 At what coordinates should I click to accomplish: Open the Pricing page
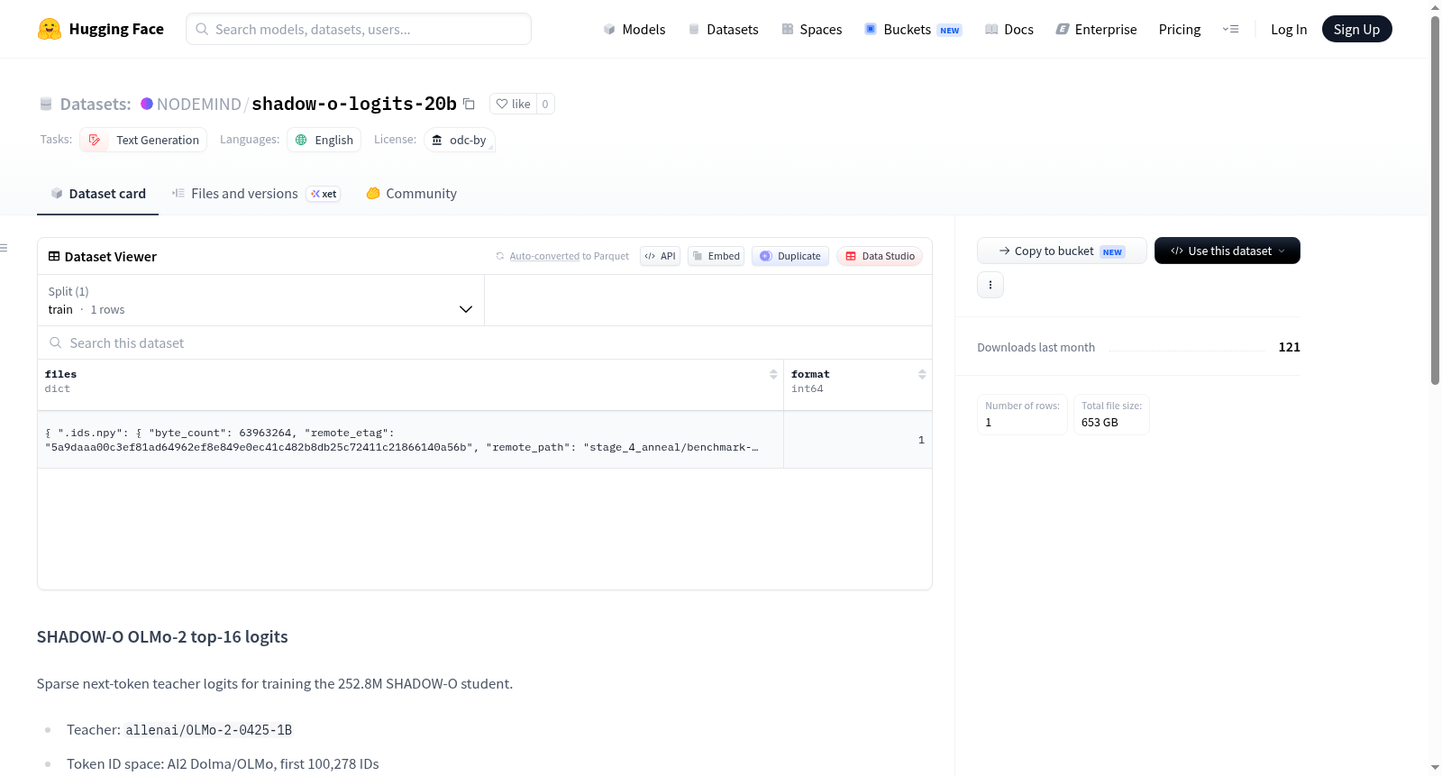[1180, 29]
